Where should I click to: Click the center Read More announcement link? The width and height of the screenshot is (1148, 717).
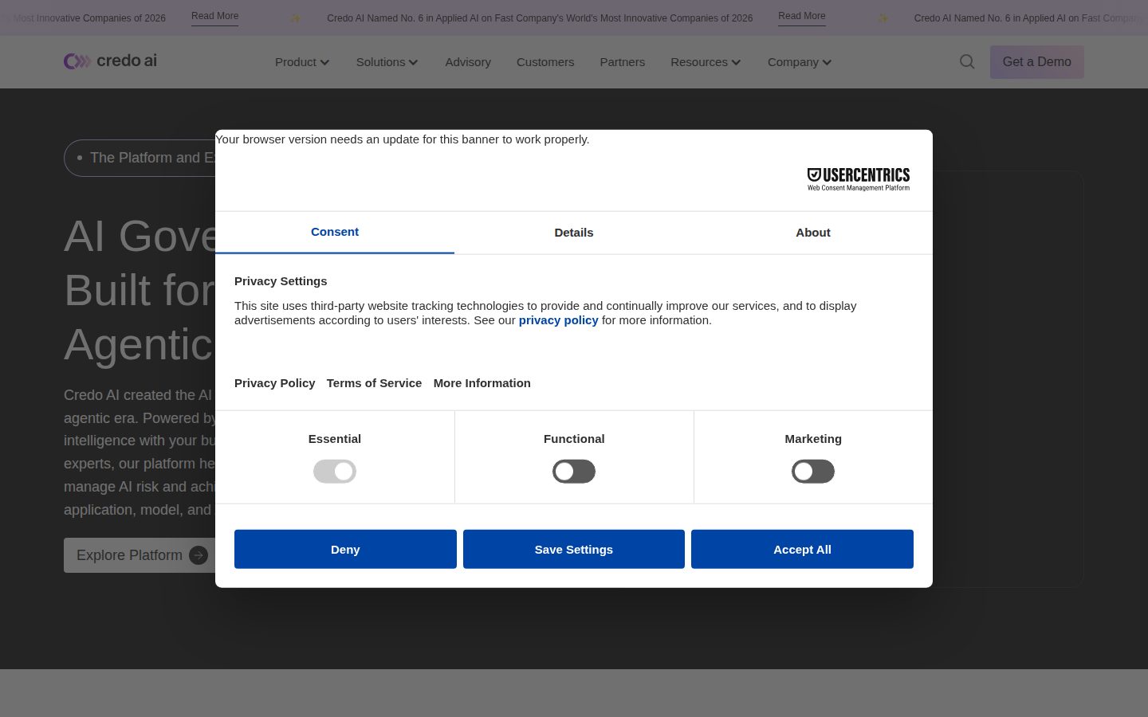point(801,16)
